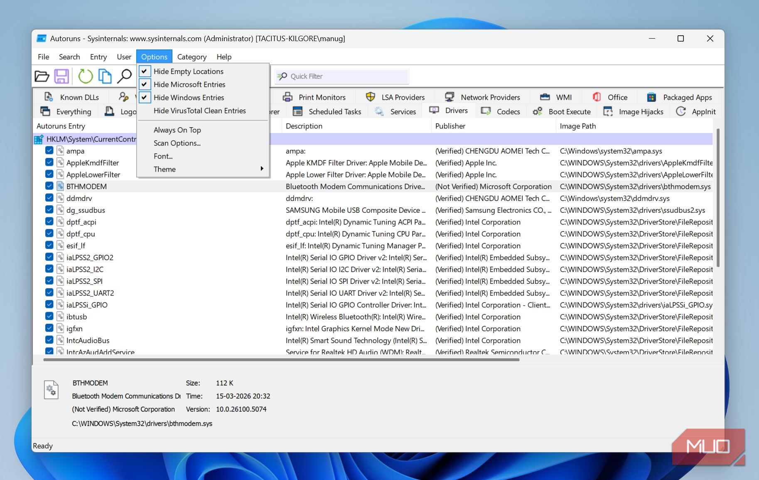
Task: Click the Image Hijacks icon
Action: click(608, 111)
